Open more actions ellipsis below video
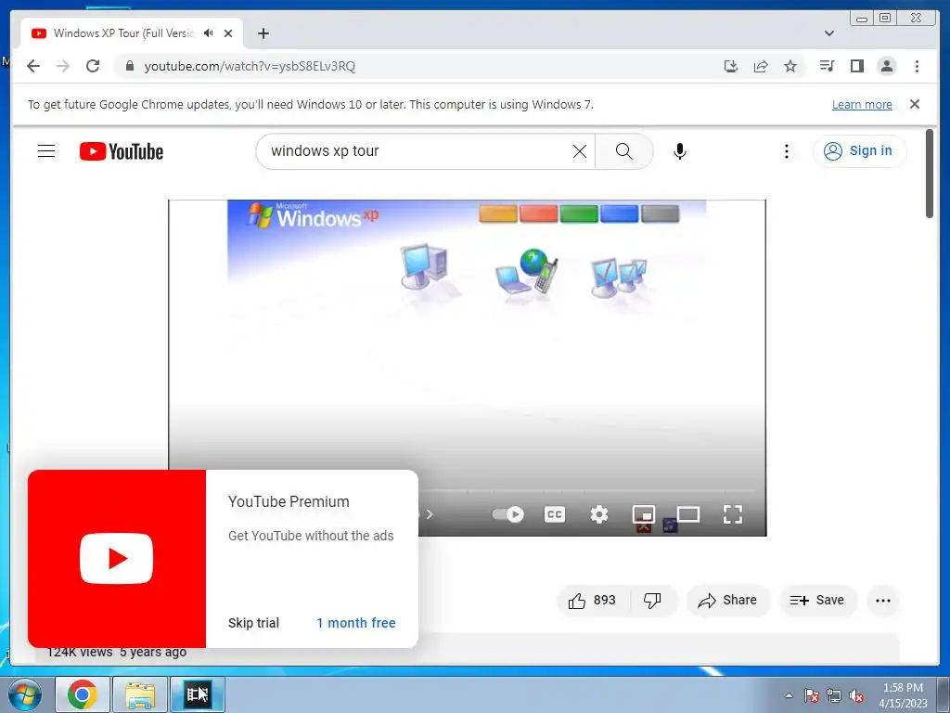950x713 pixels. 883,601
